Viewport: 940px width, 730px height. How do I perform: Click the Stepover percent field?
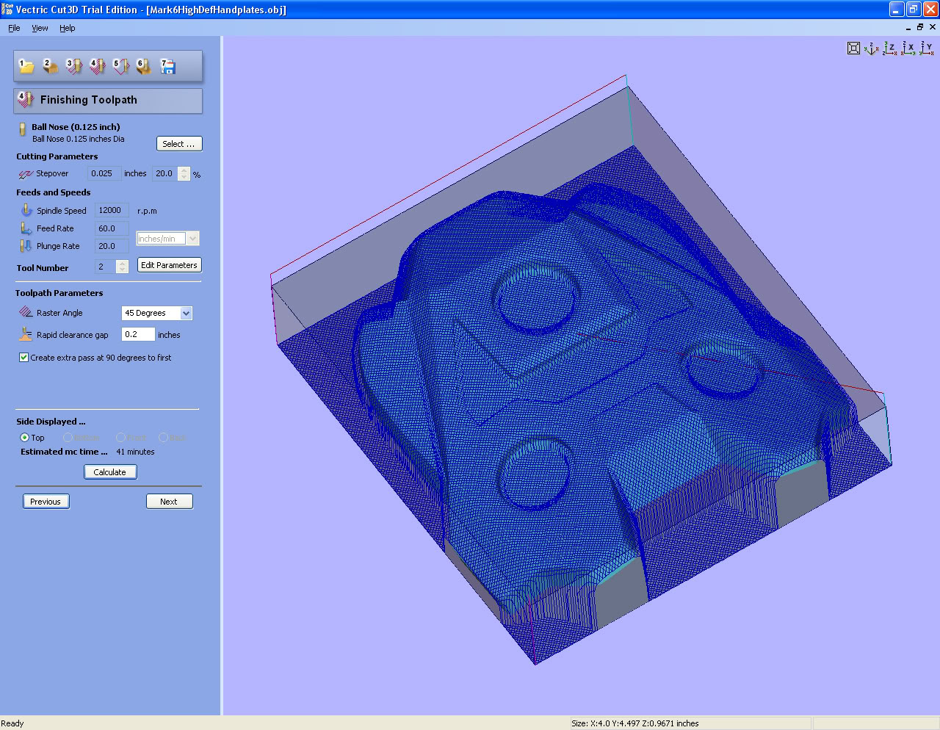165,174
